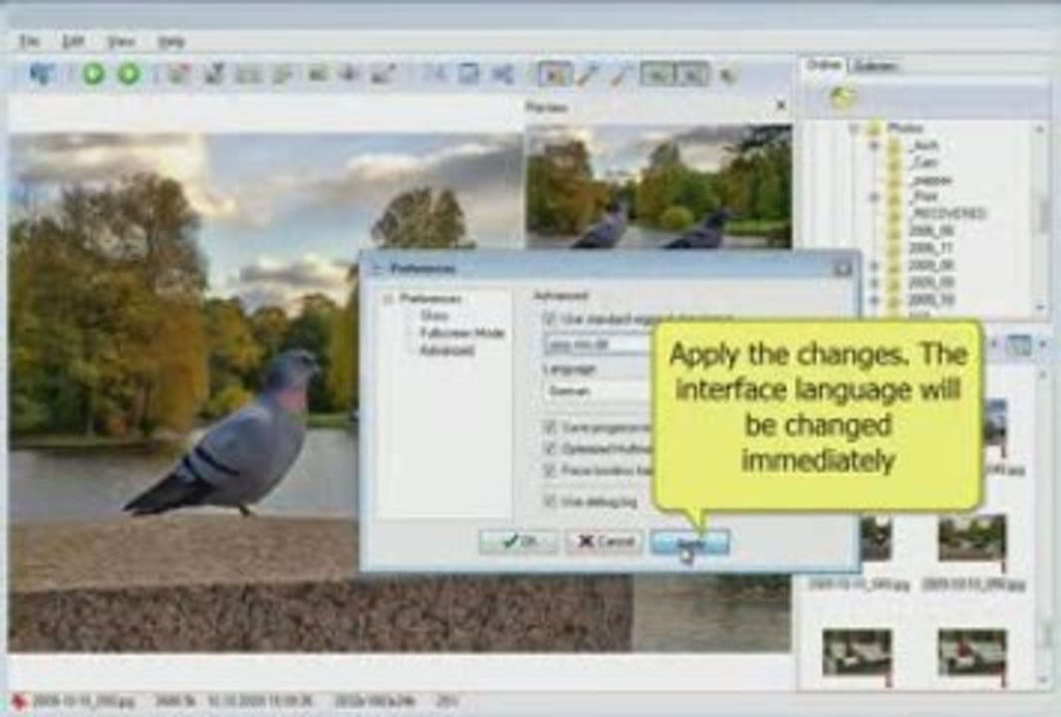
Task: Expand the 2009_09 folder node
Action: 874,282
